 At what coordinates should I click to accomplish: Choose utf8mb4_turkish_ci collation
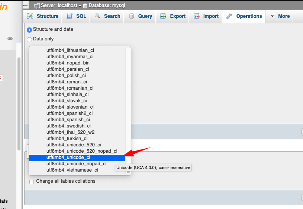point(77,139)
